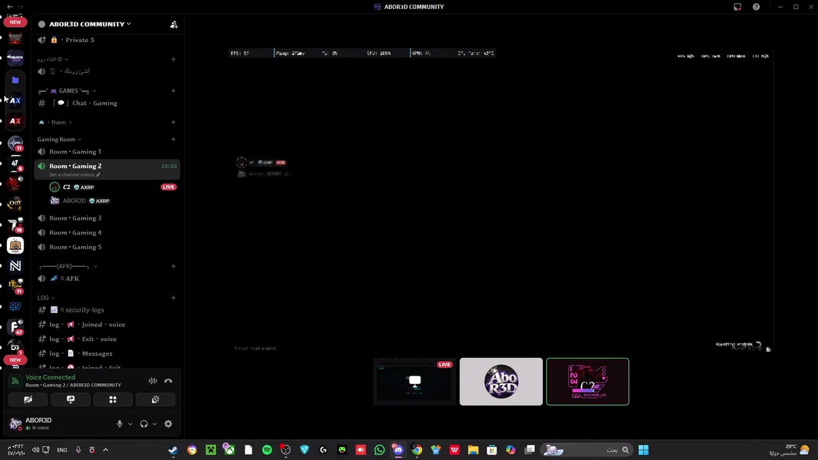Create channel in AFK category

tap(173, 266)
